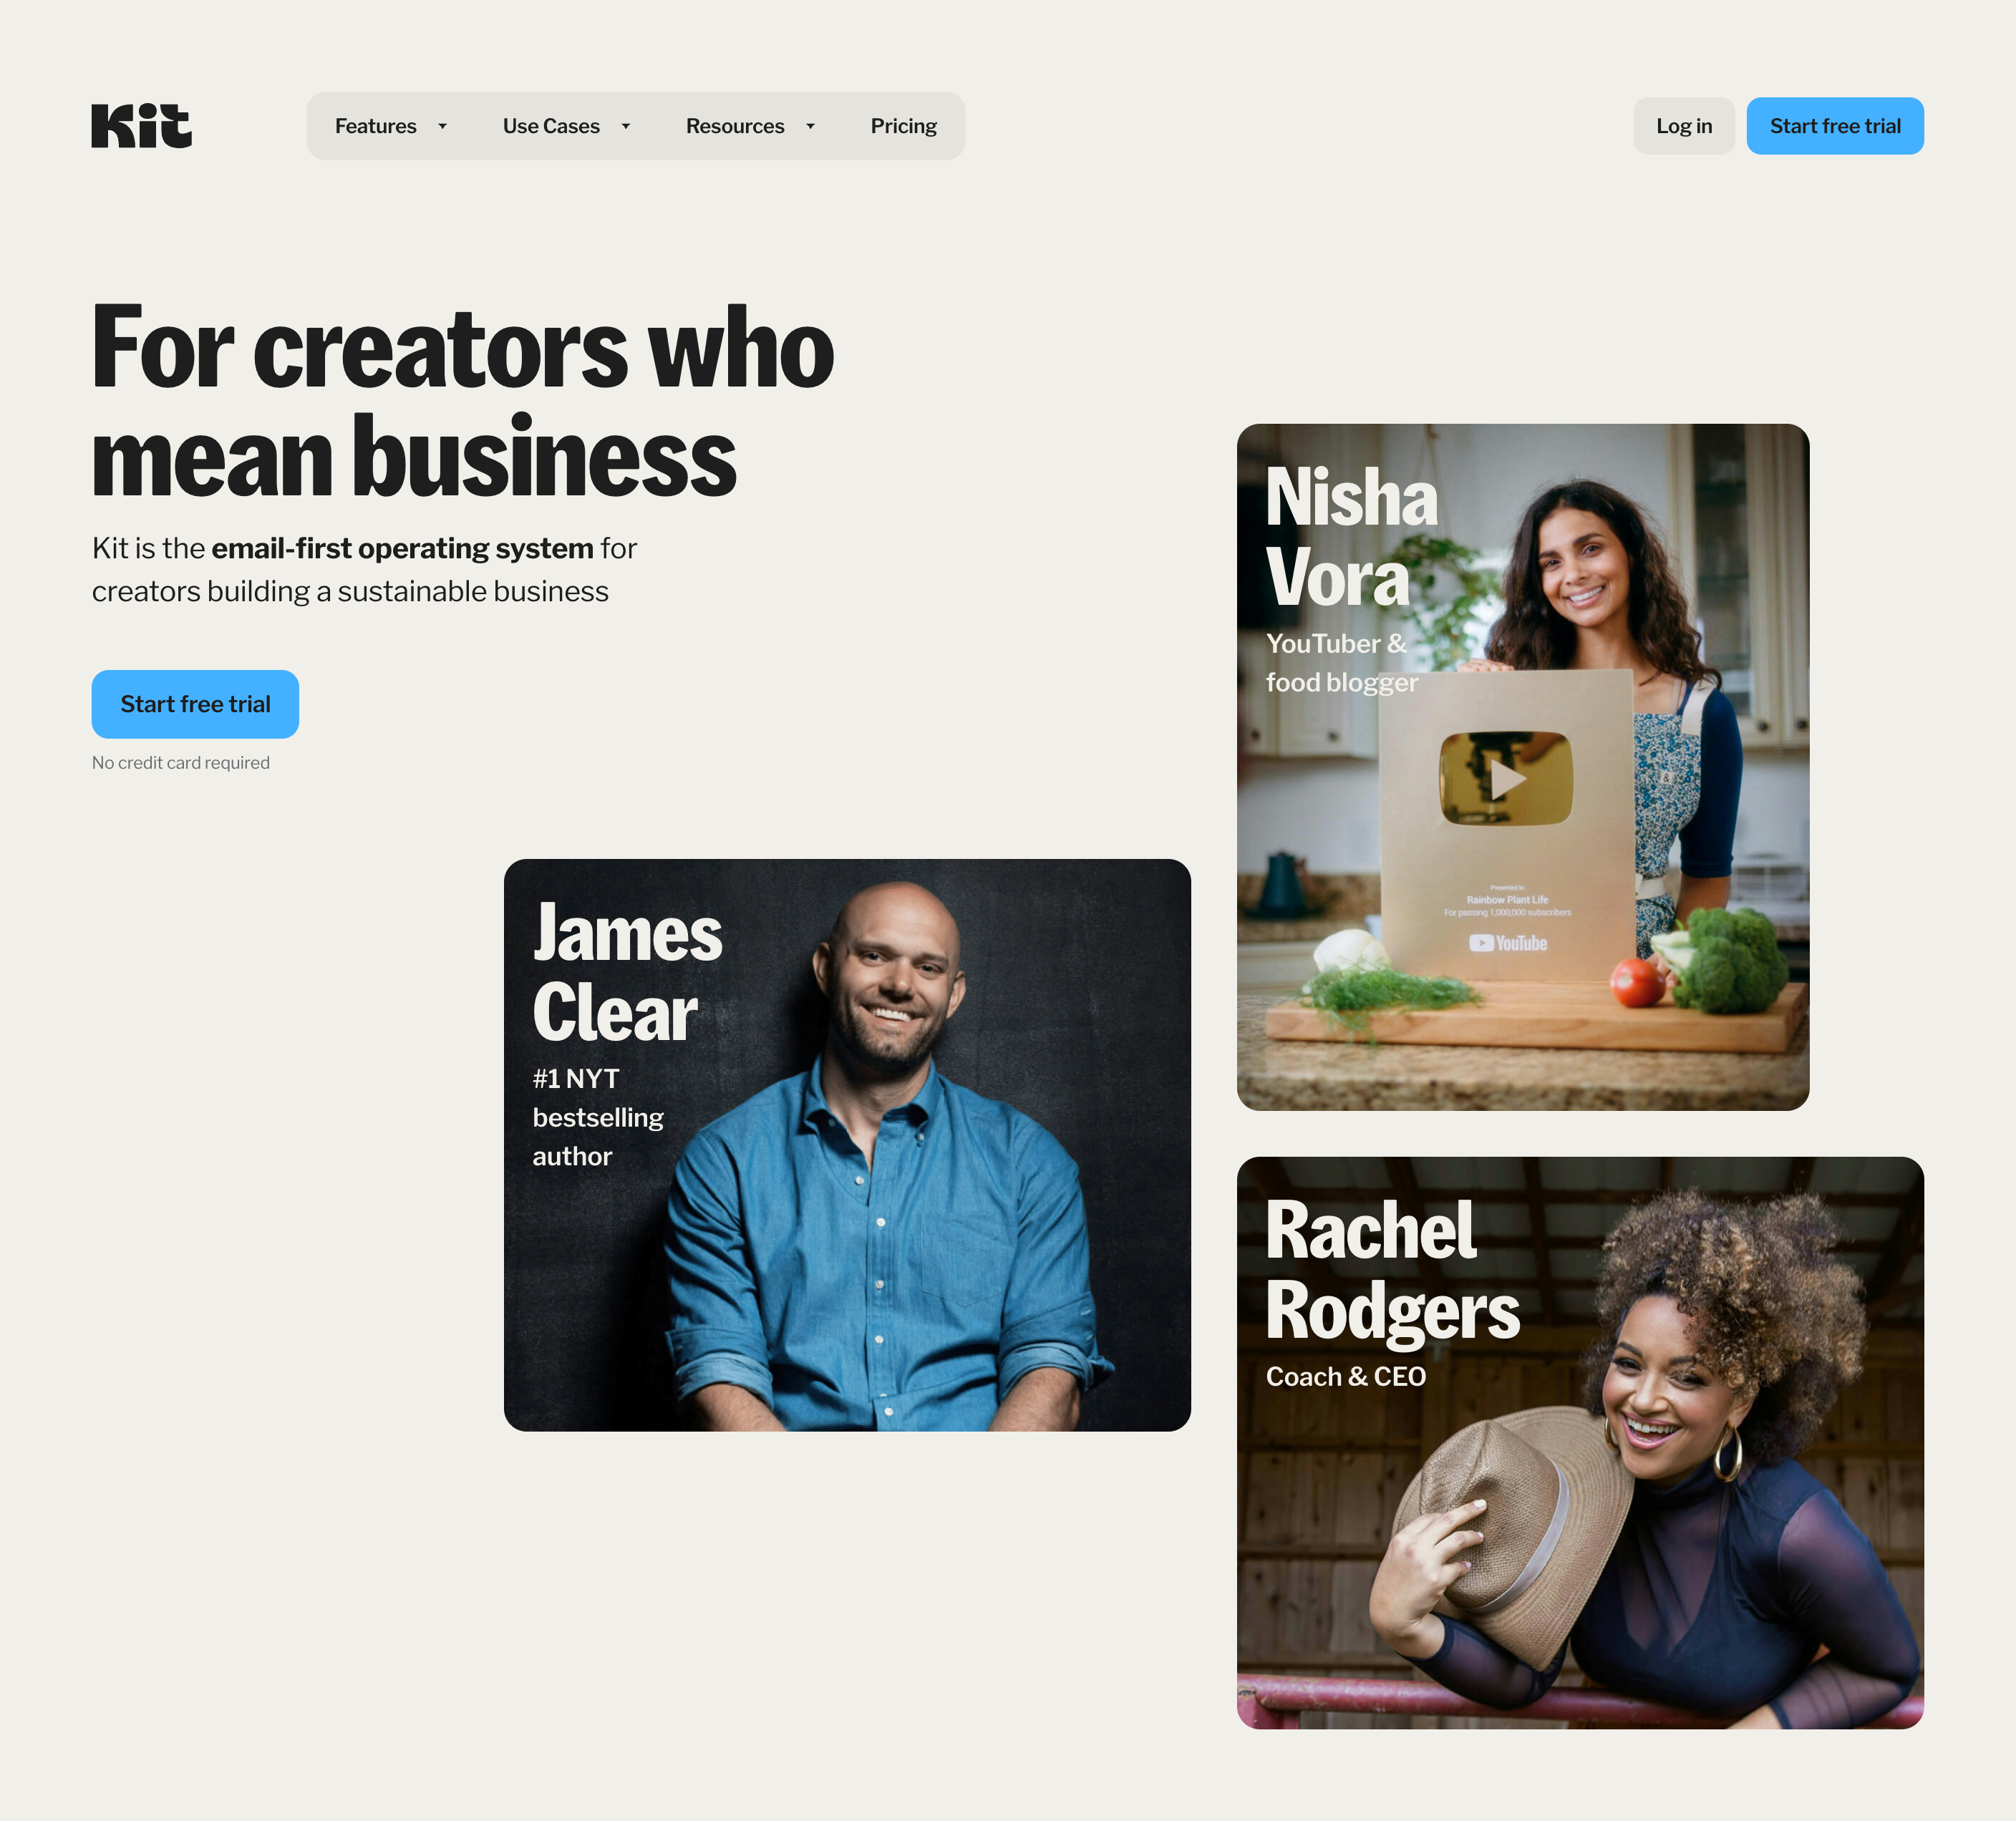The height and width of the screenshot is (1821, 2016).
Task: Click 'Coach & CEO' caption
Action: [1345, 1377]
